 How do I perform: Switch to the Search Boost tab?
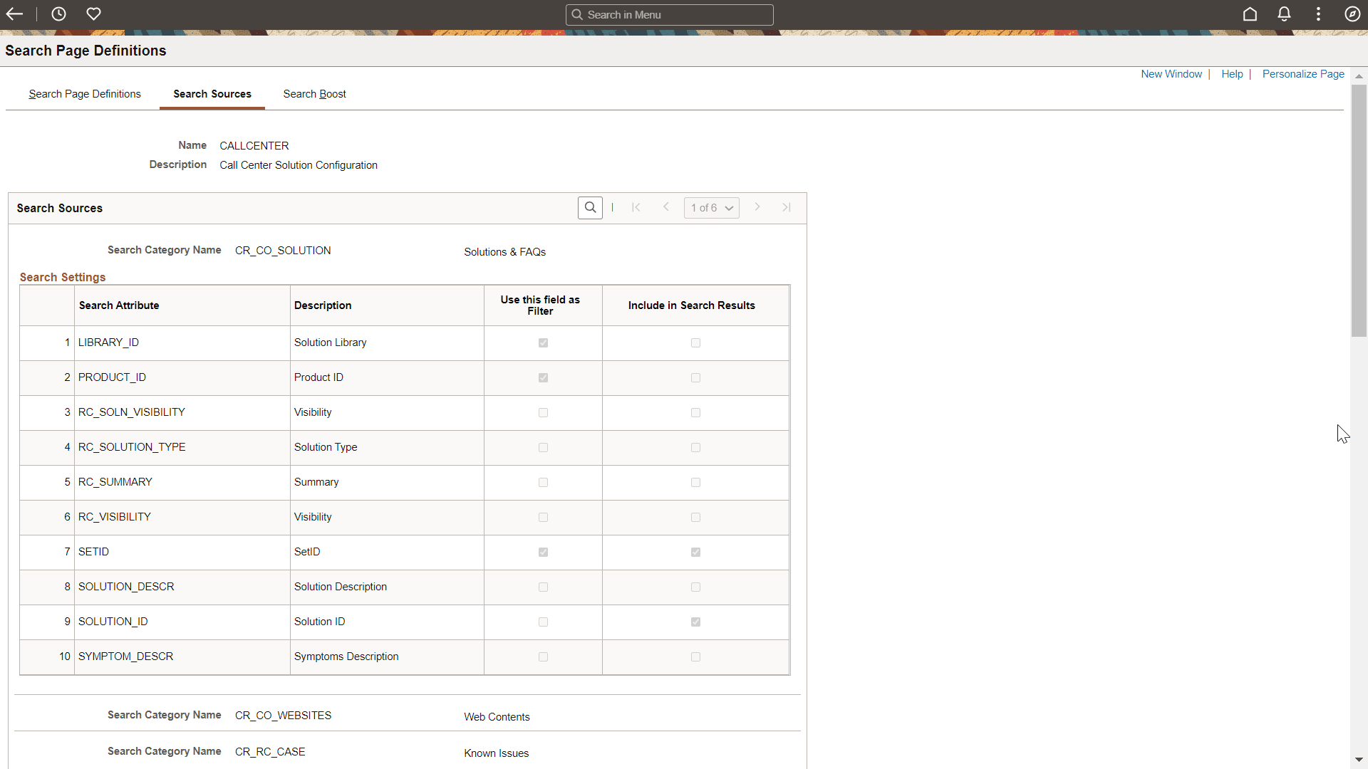(314, 94)
